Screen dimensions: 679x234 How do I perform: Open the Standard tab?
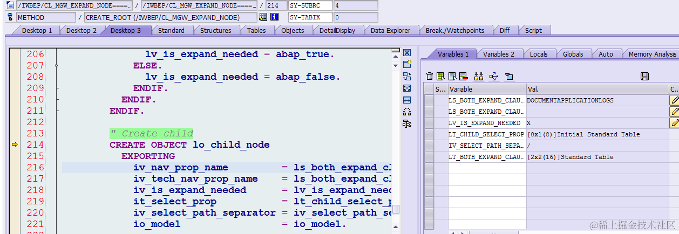[171, 30]
